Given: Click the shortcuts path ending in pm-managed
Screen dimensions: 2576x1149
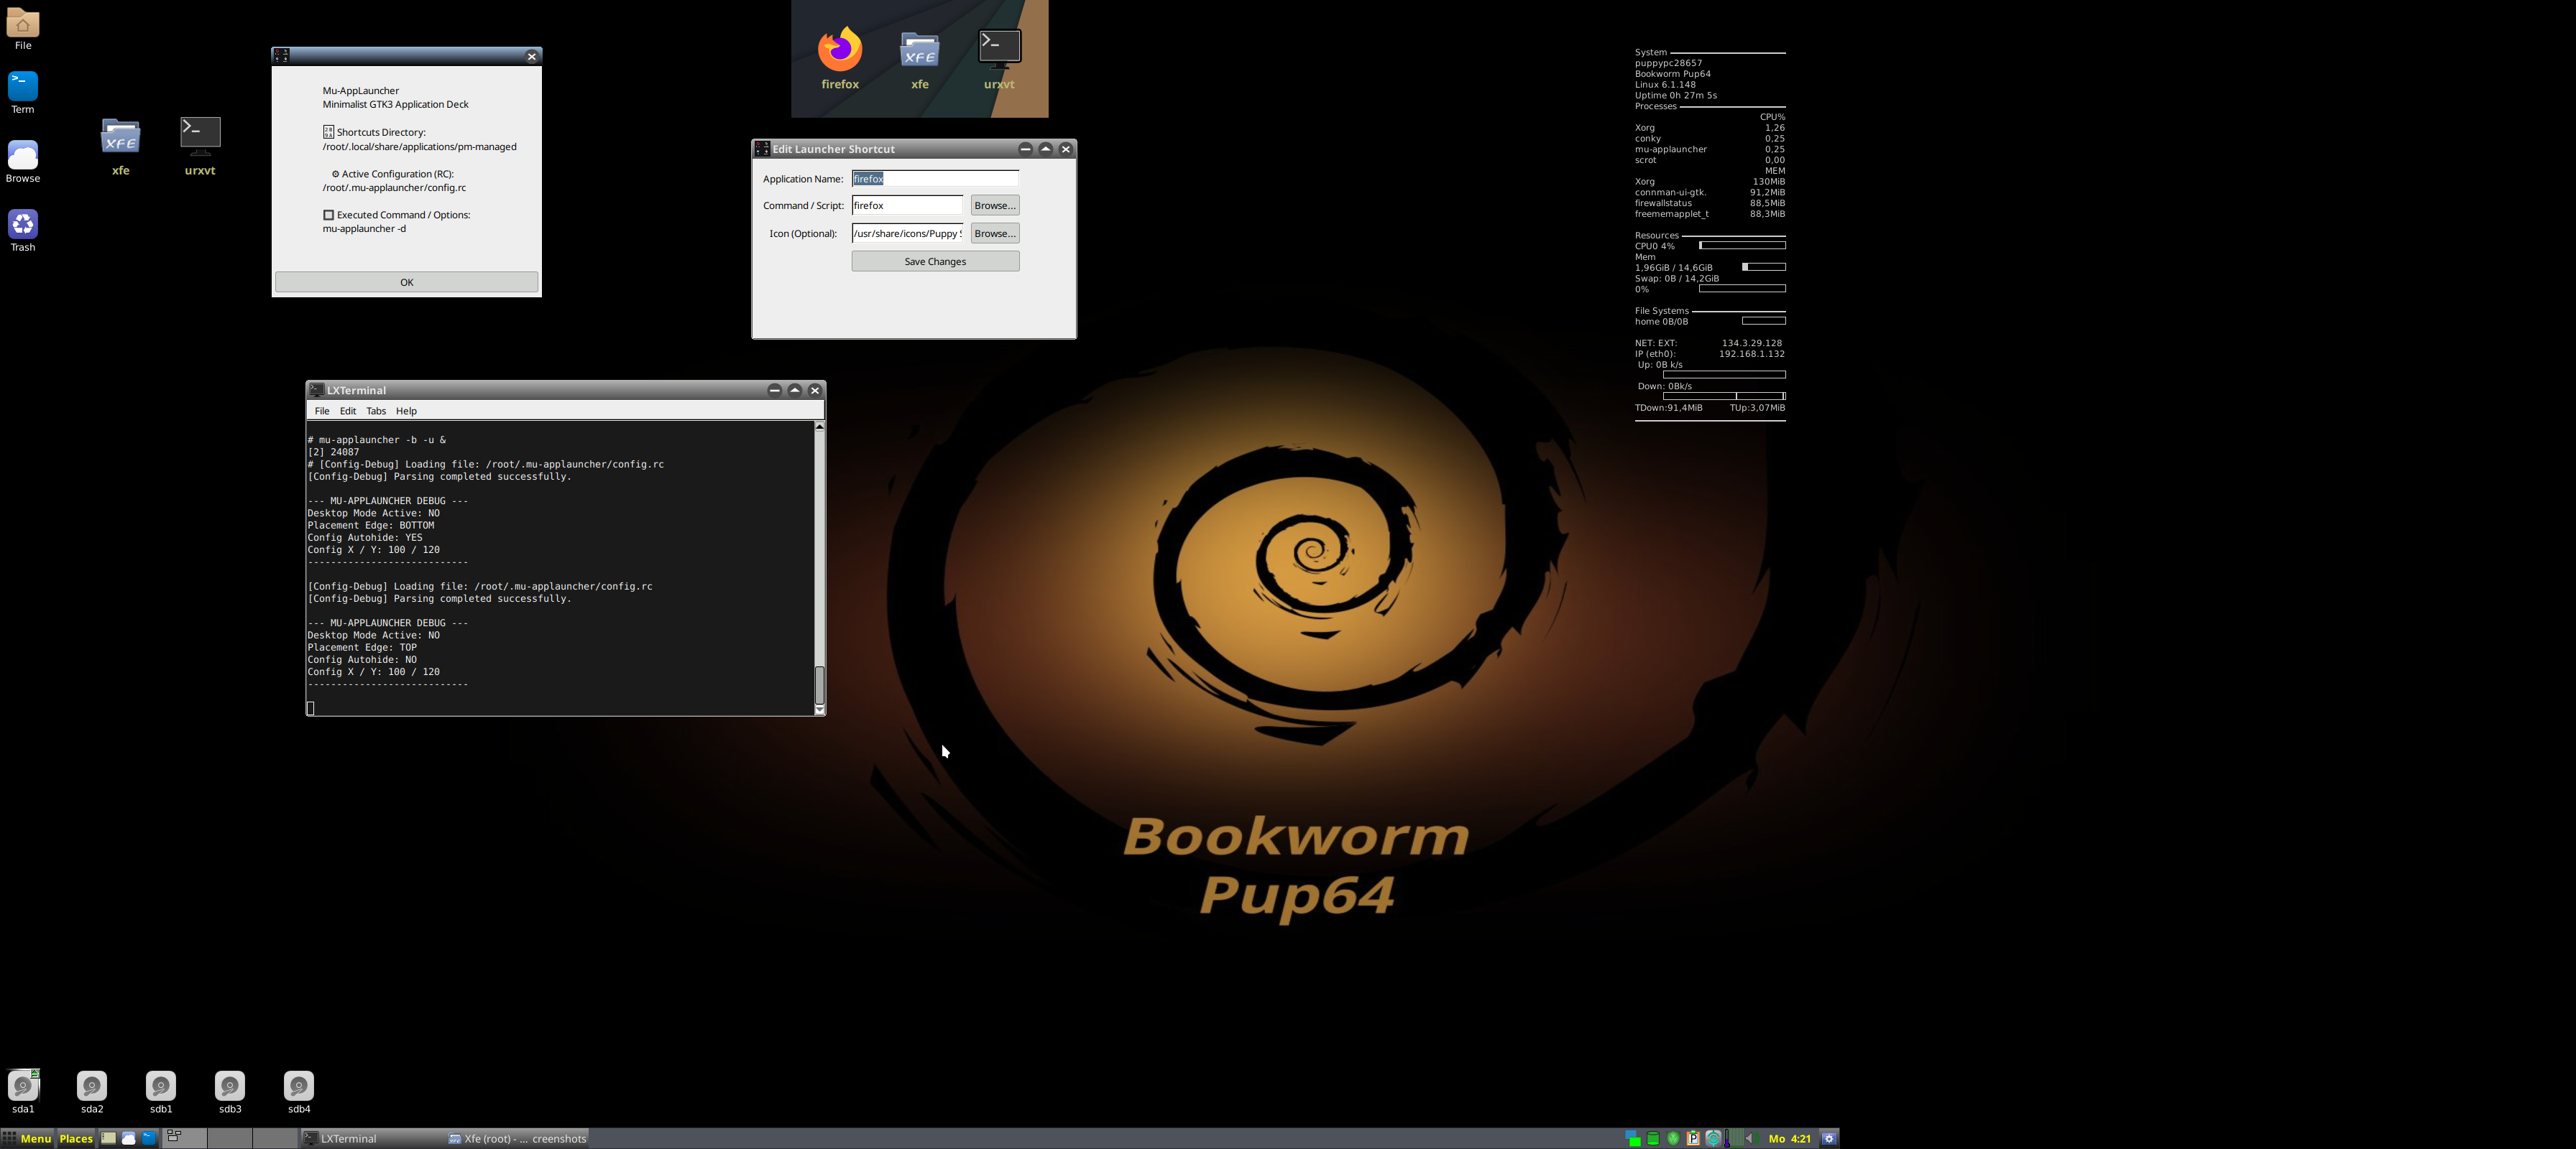Looking at the screenshot, I should click(x=420, y=147).
